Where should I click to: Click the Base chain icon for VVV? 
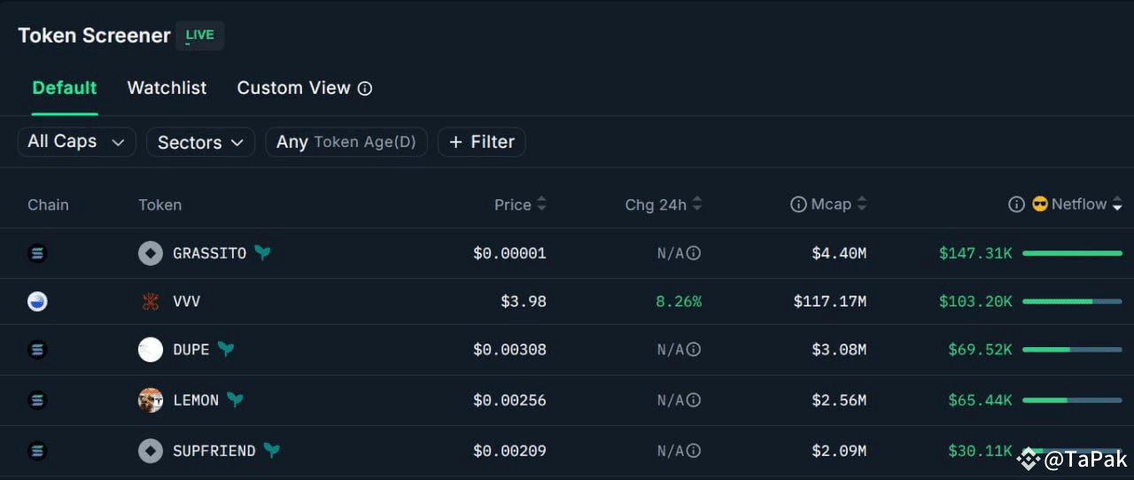tap(37, 302)
